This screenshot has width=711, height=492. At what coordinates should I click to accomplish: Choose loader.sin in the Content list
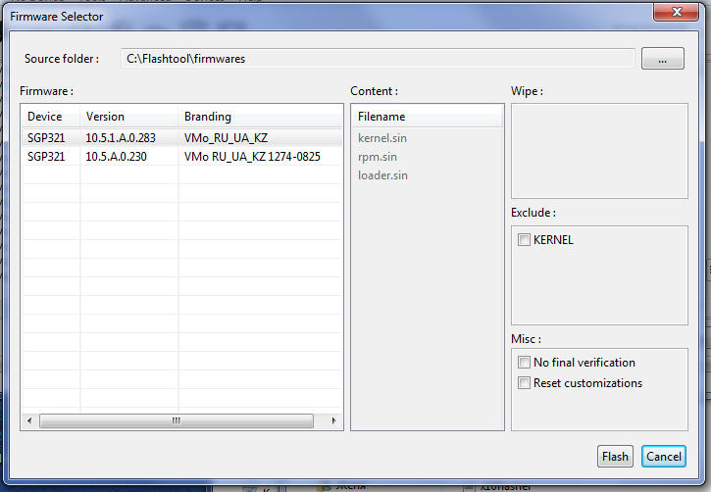[382, 175]
